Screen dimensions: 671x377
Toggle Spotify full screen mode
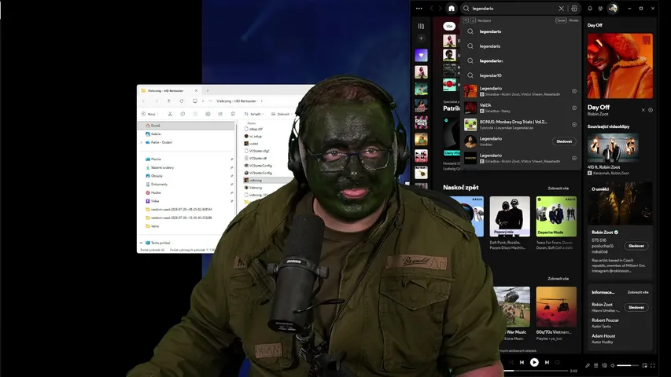click(x=653, y=365)
